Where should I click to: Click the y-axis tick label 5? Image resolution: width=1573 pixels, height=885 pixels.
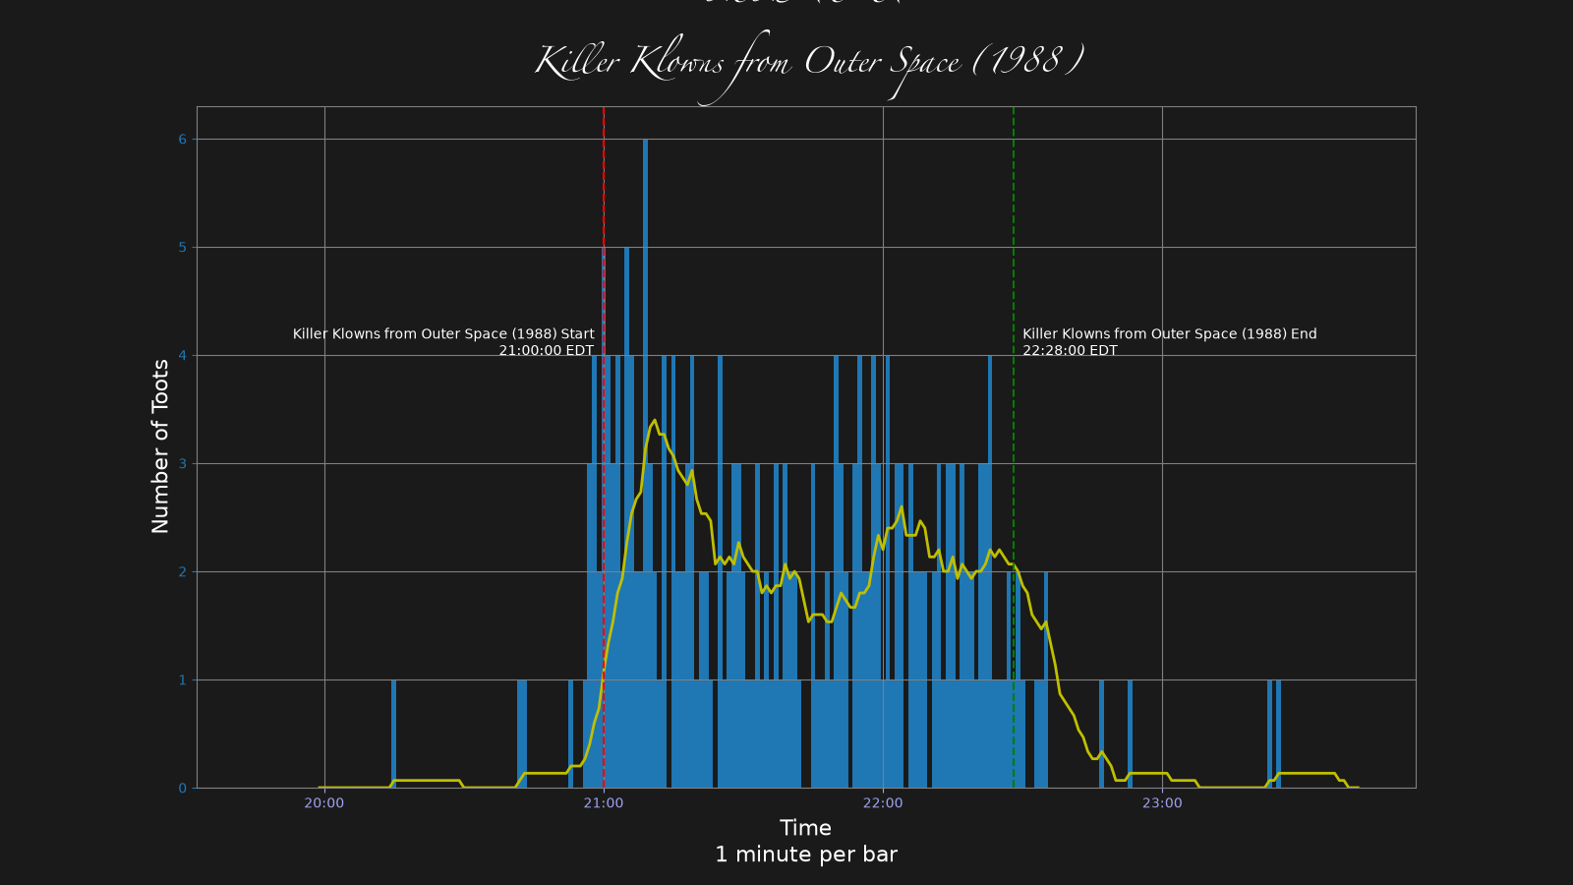pyautogui.click(x=182, y=248)
